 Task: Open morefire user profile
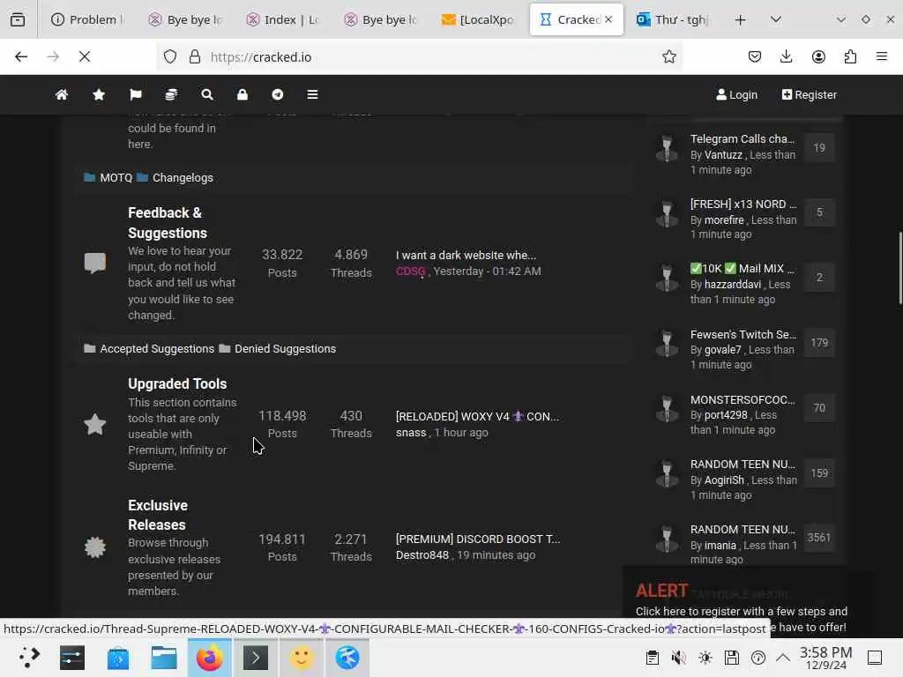click(725, 219)
